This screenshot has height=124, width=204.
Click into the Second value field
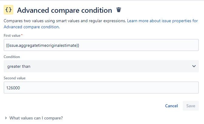(x=101, y=88)
